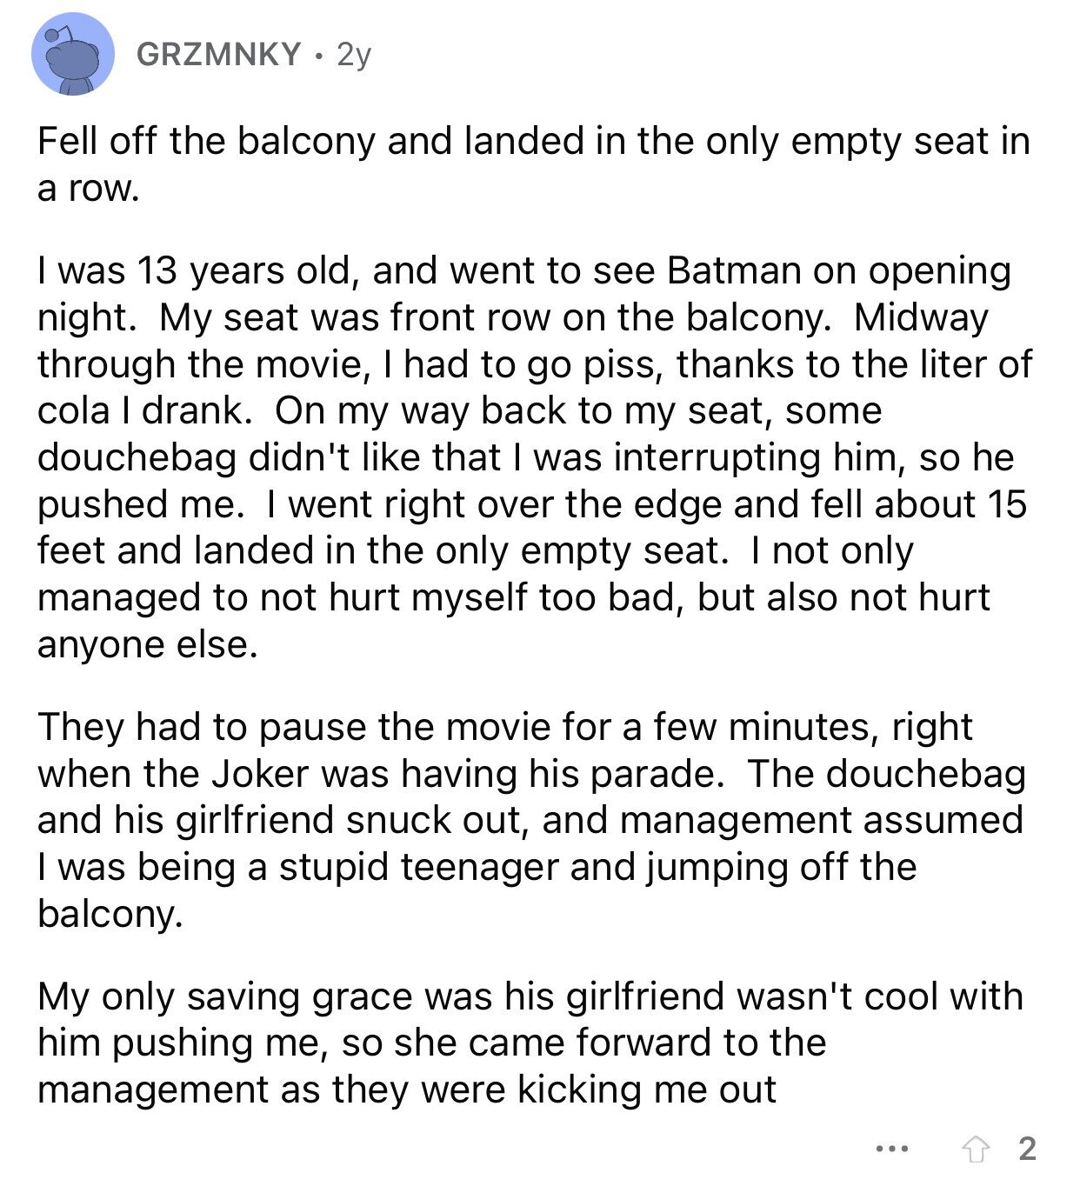
Task: Click the phrase liter of cola line
Action: pos(534,363)
